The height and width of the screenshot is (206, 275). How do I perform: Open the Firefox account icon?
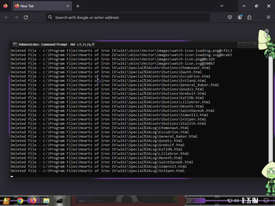tap(240, 17)
